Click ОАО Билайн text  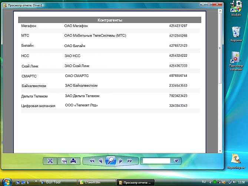pyautogui.click(x=75, y=46)
